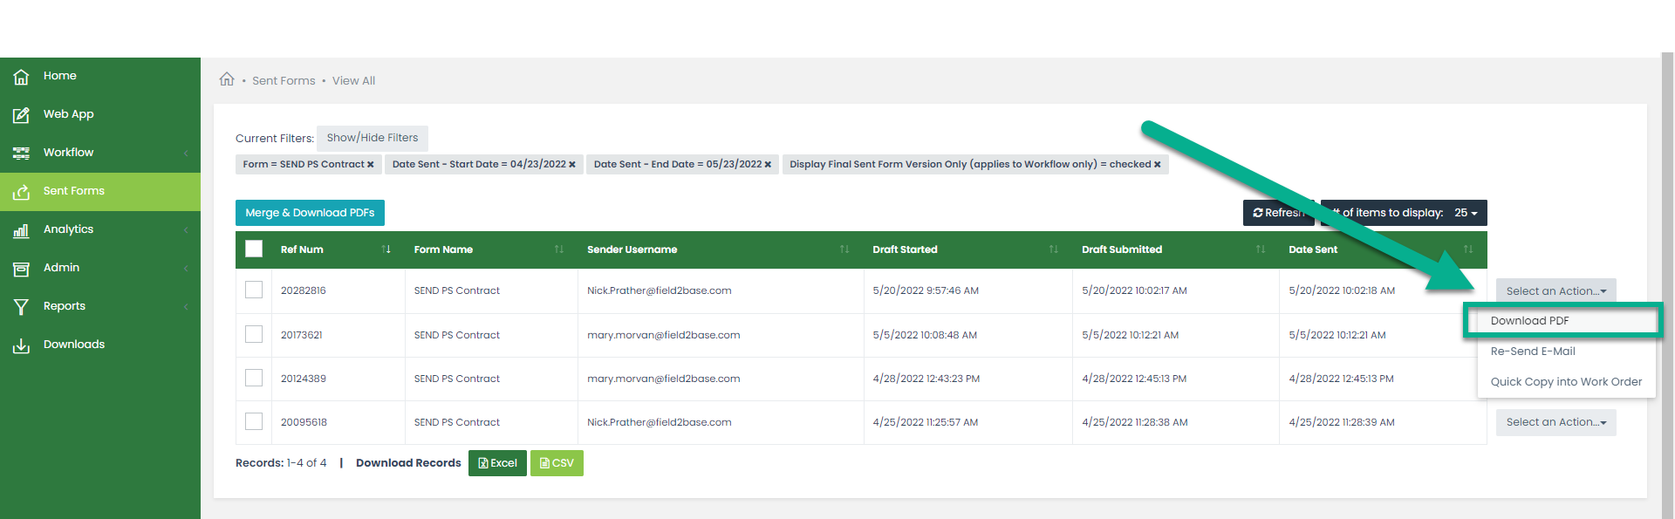1675x519 pixels.
Task: Remove the Start Date 04/23/2022 filter
Action: point(572,164)
